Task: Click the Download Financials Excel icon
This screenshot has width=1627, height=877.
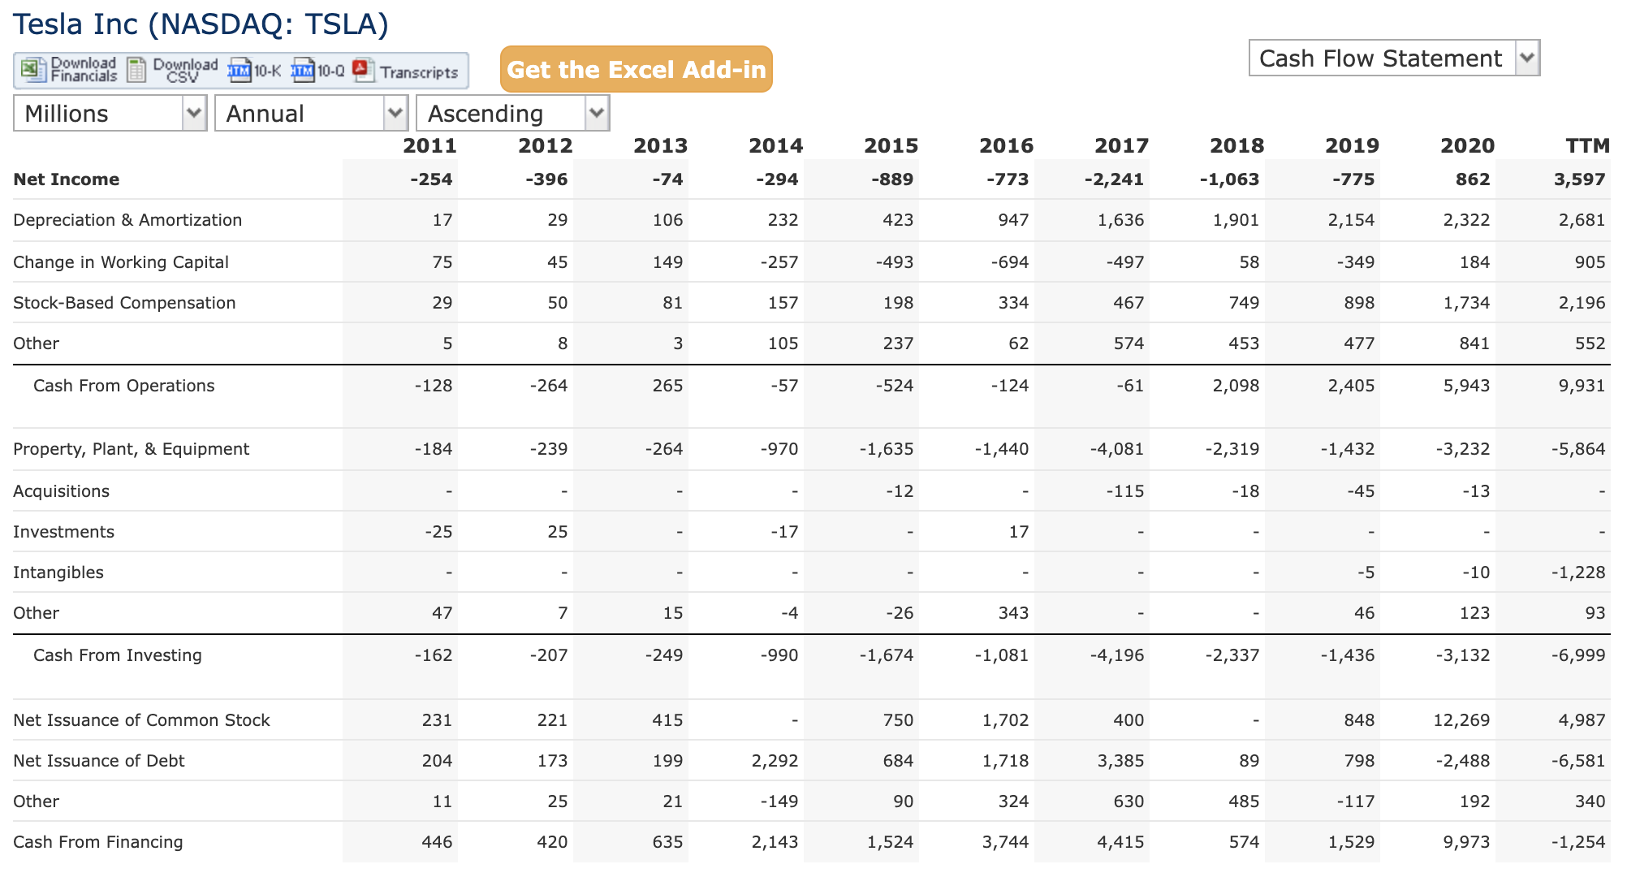Action: point(33,70)
